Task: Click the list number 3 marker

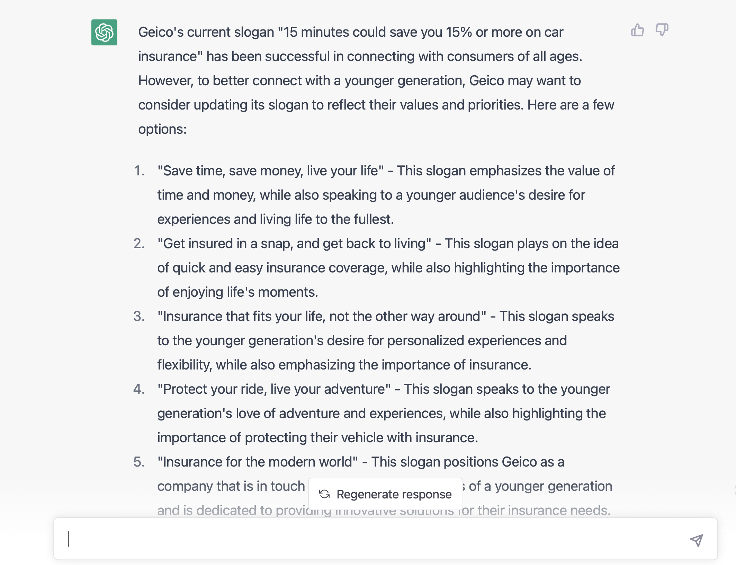Action: 139,316
